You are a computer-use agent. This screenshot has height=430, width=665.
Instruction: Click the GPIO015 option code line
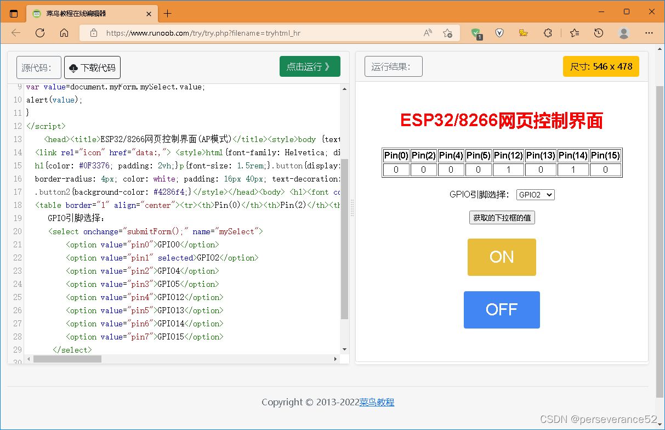click(145, 337)
